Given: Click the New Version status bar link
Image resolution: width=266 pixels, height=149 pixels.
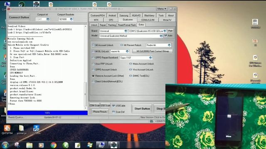Looking at the screenshot, I should click(x=153, y=117).
